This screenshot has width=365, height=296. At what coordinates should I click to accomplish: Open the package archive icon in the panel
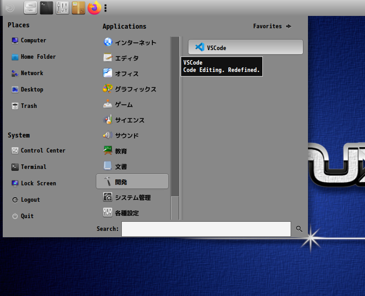click(78, 8)
